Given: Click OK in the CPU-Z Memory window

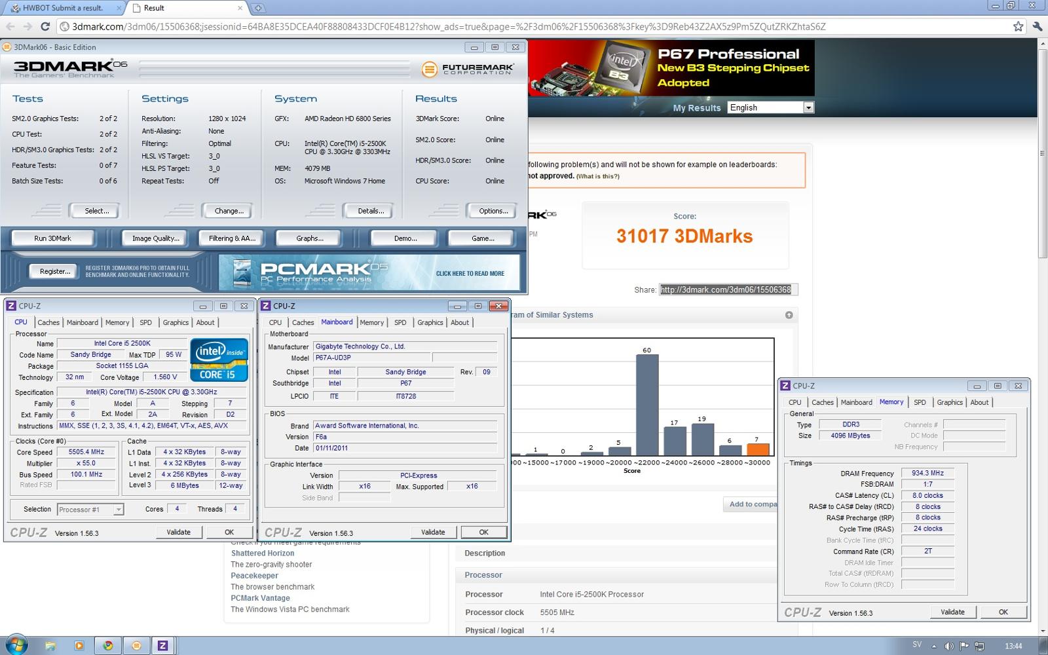Looking at the screenshot, I should [1003, 612].
